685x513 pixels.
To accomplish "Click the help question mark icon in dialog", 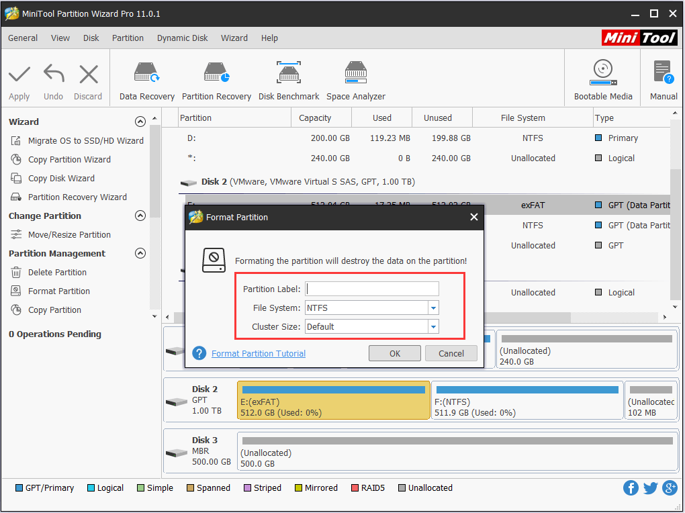I will click(199, 353).
